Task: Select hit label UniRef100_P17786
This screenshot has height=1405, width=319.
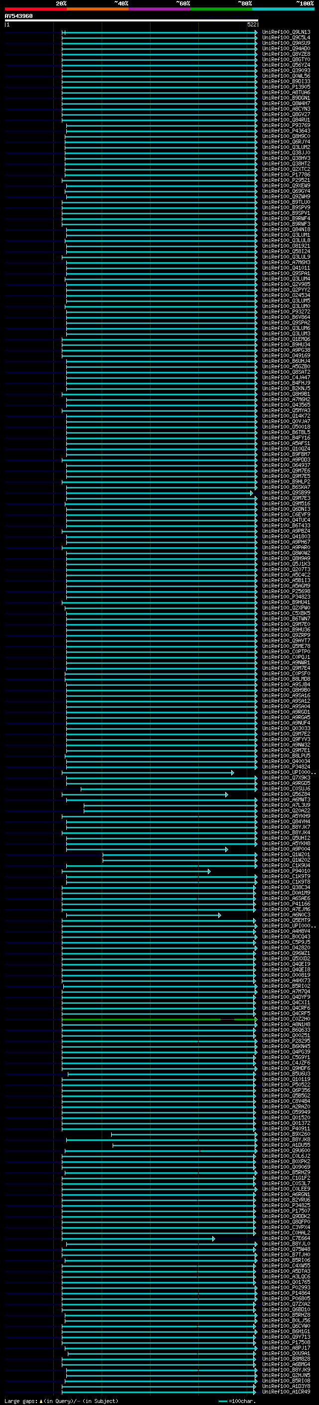Action: coord(286,174)
